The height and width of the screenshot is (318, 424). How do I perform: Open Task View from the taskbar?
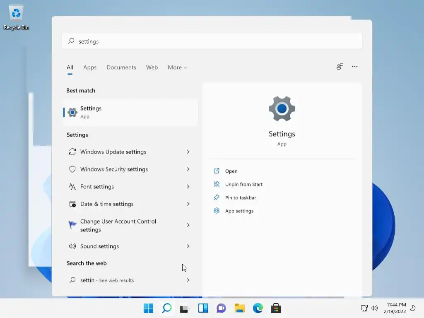tap(184, 308)
